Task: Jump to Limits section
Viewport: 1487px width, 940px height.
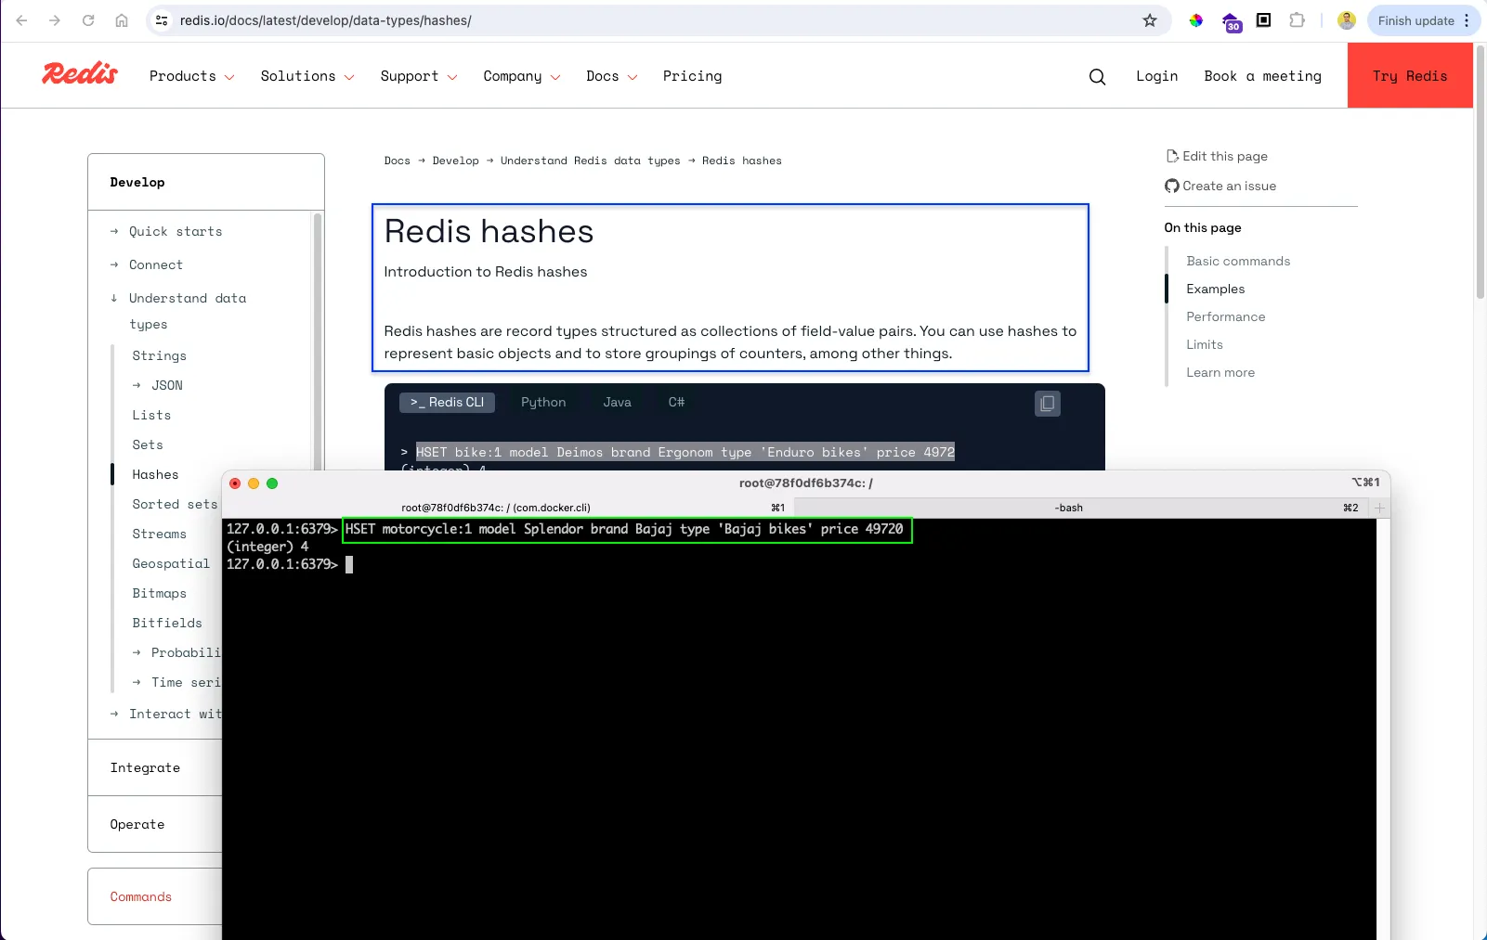Action: point(1204,344)
